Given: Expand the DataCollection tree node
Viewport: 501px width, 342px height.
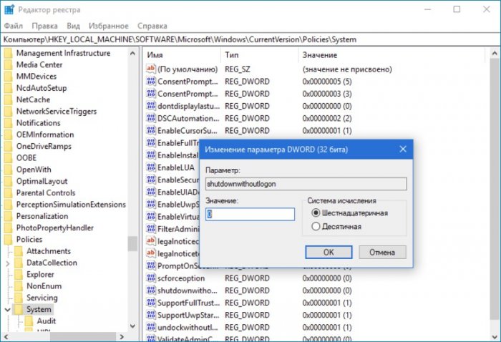Looking at the screenshot, I should click(x=7, y=263).
